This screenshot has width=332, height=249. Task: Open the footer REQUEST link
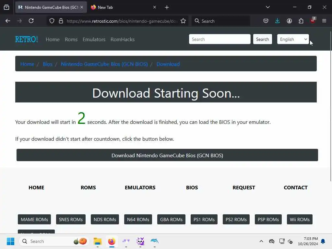[x=244, y=188]
